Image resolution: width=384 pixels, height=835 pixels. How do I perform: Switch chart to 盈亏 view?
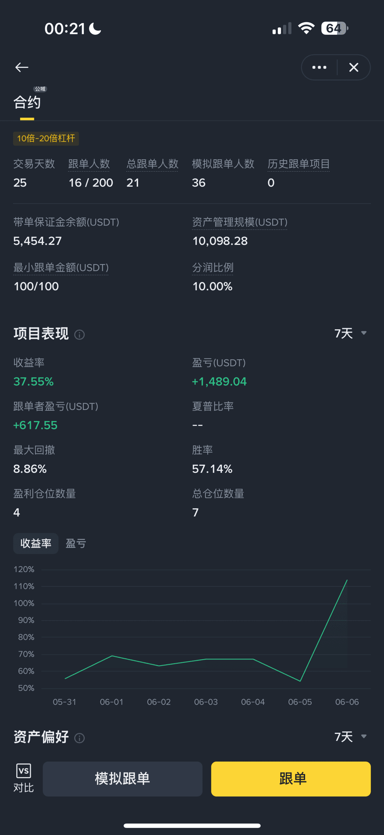coord(76,543)
